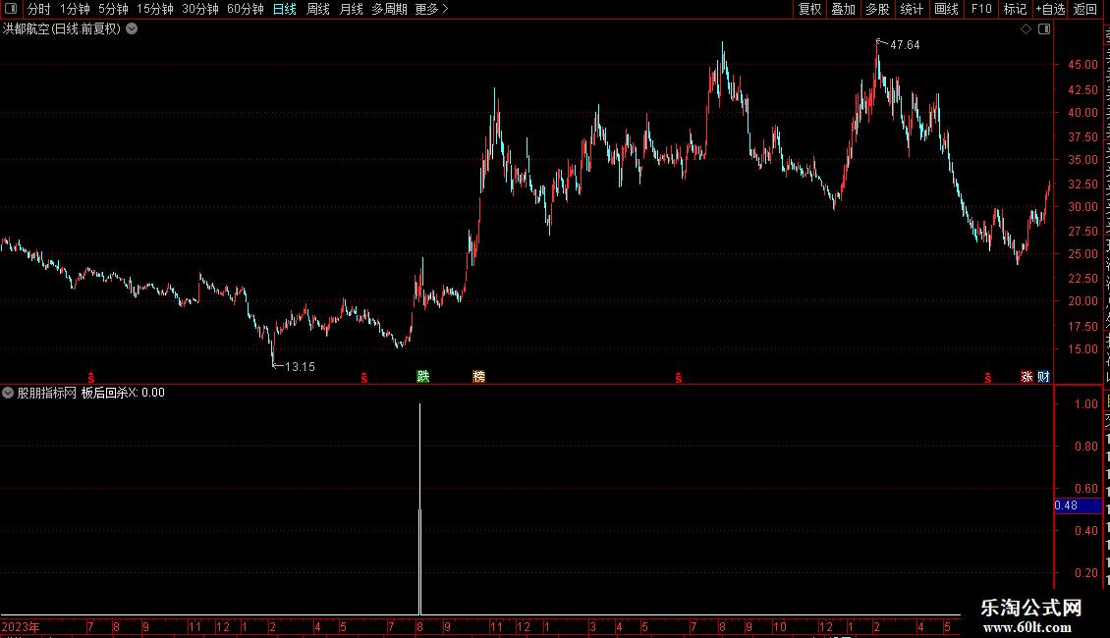
Task: Click the panel layout icon at top-left
Action: (x=11, y=9)
